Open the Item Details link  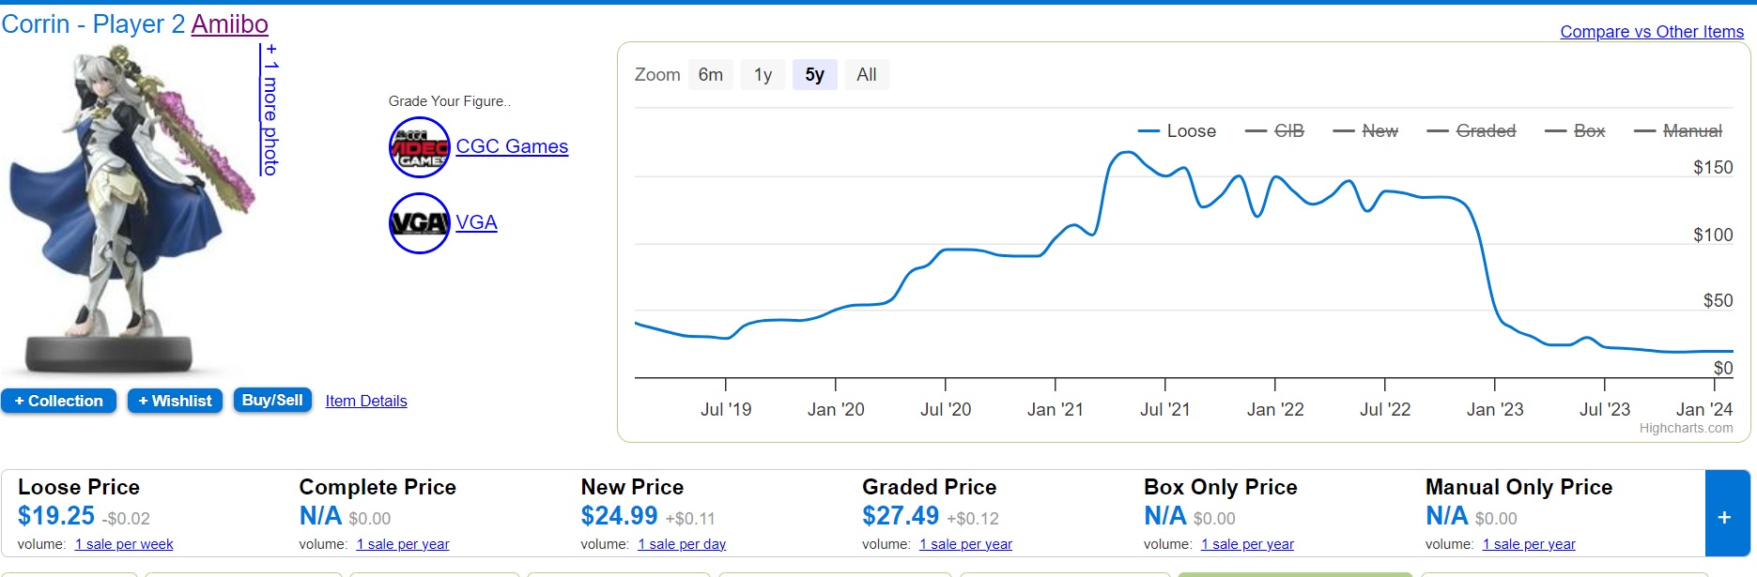click(366, 401)
